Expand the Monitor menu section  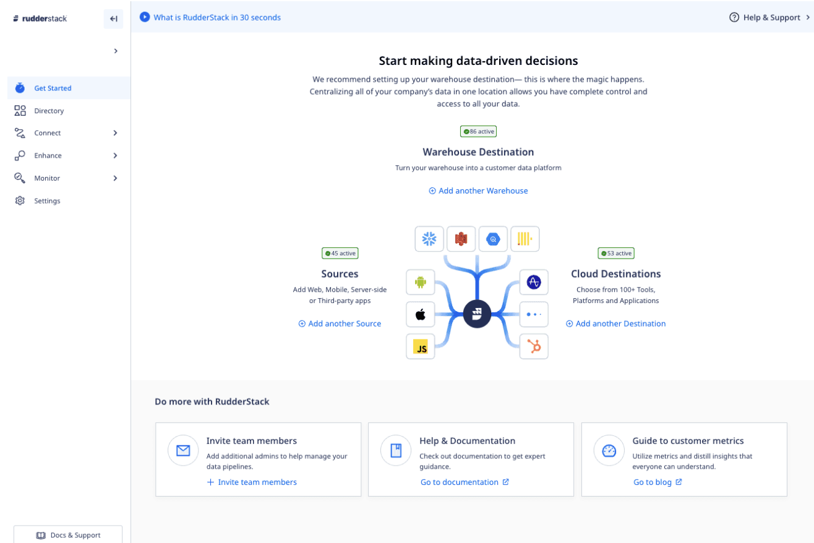[x=115, y=178]
